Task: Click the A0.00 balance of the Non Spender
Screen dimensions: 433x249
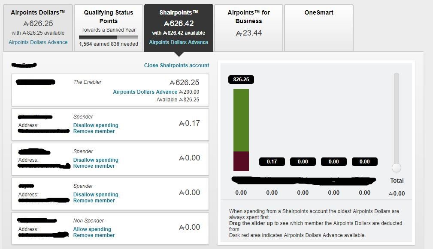Action: [x=189, y=227]
